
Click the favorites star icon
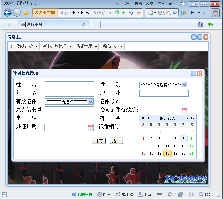[26, 13]
